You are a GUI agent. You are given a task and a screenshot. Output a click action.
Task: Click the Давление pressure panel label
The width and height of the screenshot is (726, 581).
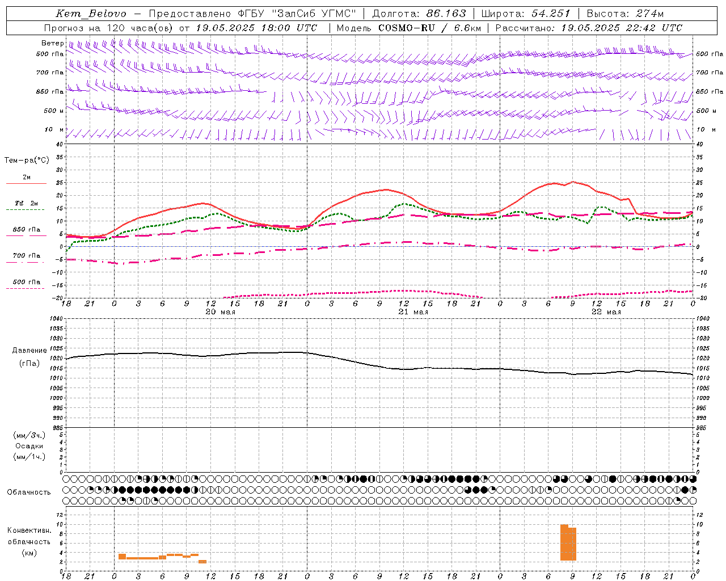(x=29, y=351)
